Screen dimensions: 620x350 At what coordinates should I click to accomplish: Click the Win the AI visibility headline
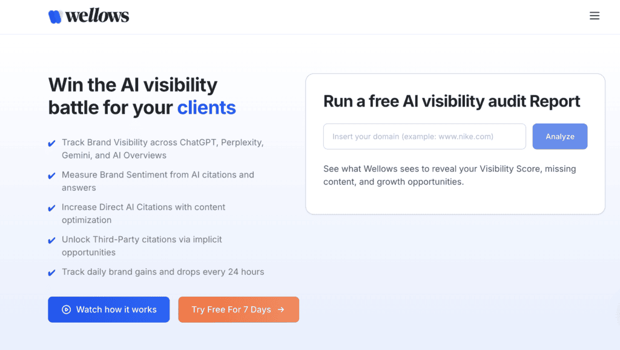click(133, 85)
